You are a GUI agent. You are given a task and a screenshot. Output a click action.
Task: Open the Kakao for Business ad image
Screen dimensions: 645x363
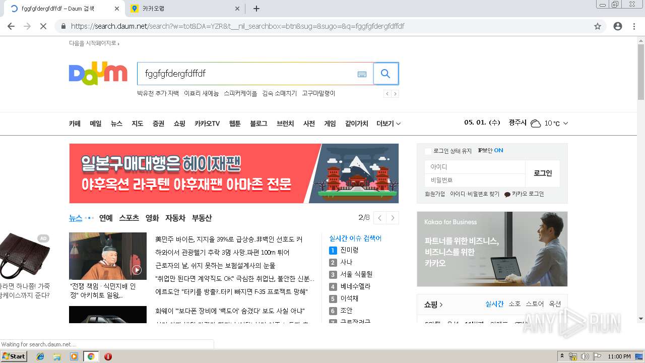pos(492,249)
